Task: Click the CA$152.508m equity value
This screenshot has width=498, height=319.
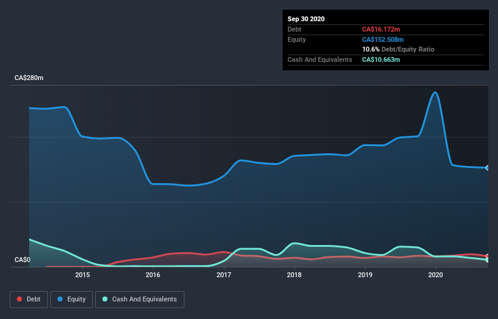Action: click(383, 39)
